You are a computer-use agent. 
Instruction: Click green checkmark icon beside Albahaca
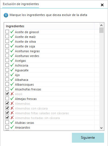coord(12,79)
